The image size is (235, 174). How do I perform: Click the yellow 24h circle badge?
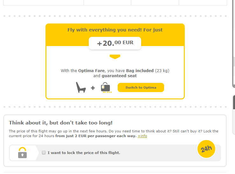(206, 149)
